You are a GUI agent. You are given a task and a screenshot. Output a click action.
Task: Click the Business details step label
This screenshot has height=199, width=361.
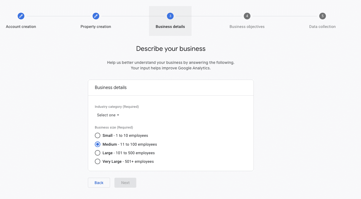coord(170,27)
